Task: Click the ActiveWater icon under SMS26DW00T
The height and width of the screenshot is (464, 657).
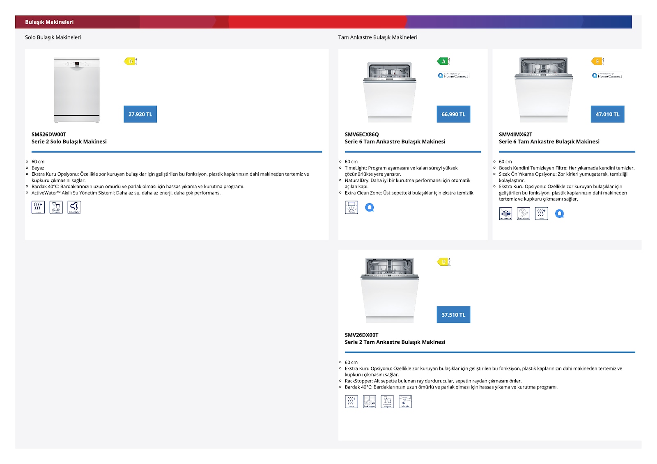Action: click(x=74, y=207)
